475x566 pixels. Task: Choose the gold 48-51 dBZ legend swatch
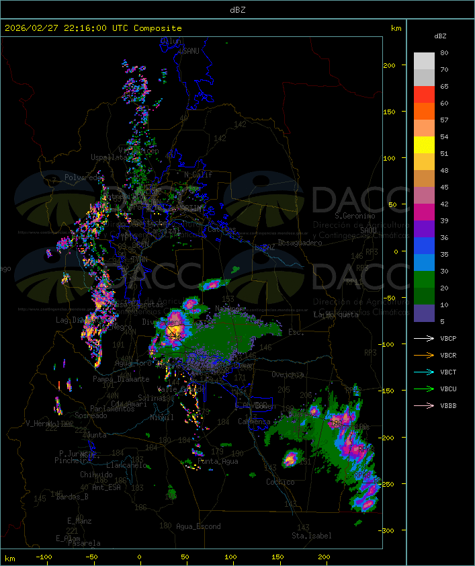coord(424,162)
